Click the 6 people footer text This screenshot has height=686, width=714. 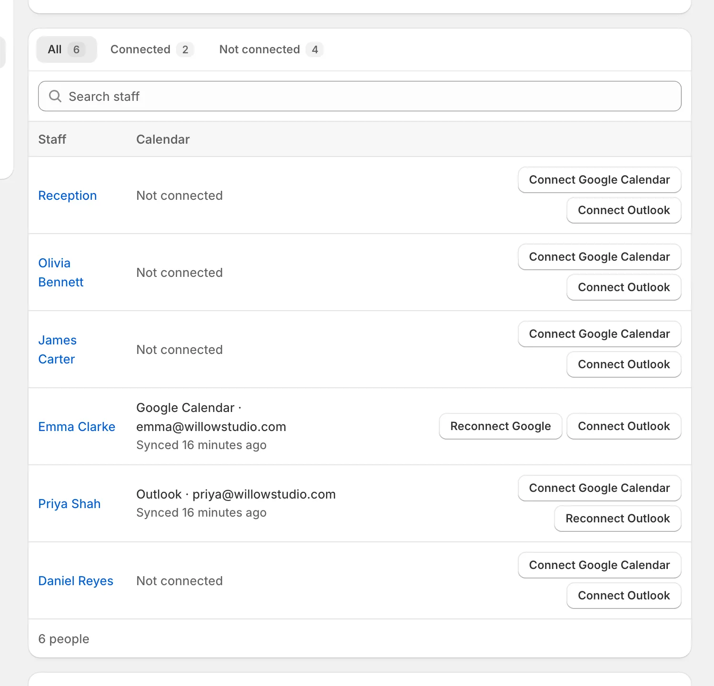click(64, 639)
